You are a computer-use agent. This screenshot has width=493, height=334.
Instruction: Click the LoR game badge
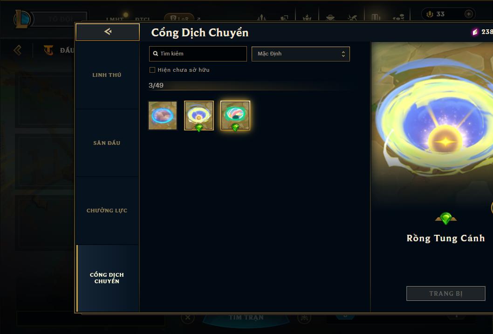(x=179, y=18)
